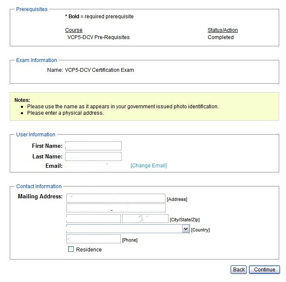This screenshot has height=282, width=286.
Task: Click the Status/Action column header
Action: point(223,30)
